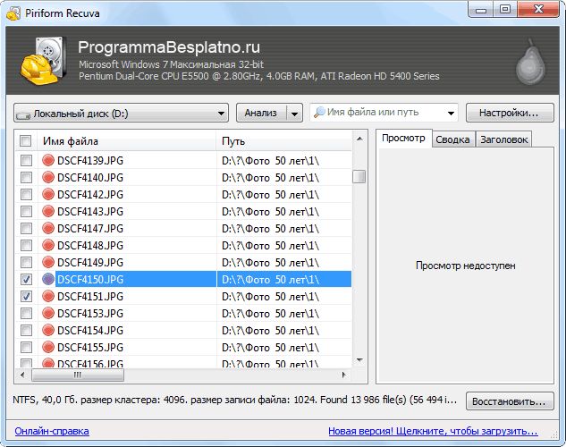
Task: Expand the arrow next to Анализ button
Action: click(294, 114)
